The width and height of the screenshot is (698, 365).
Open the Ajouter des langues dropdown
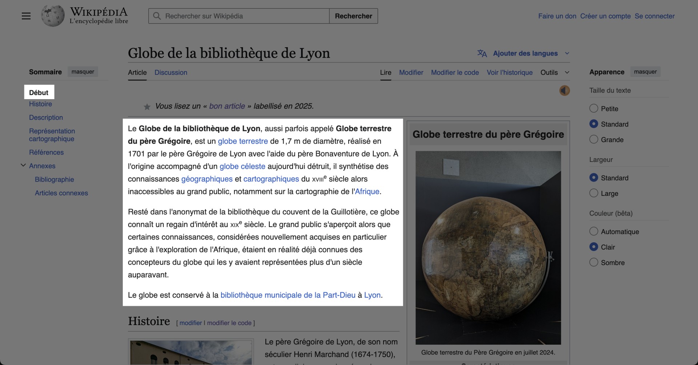pyautogui.click(x=525, y=53)
